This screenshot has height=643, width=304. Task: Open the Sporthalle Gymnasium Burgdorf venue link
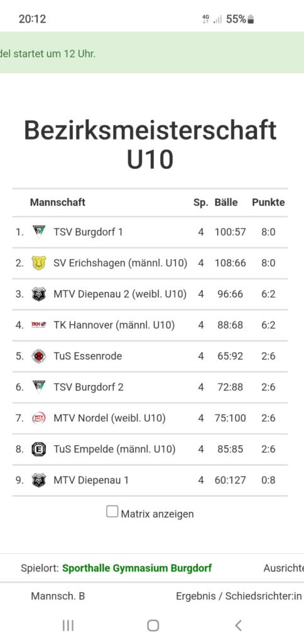click(x=137, y=568)
